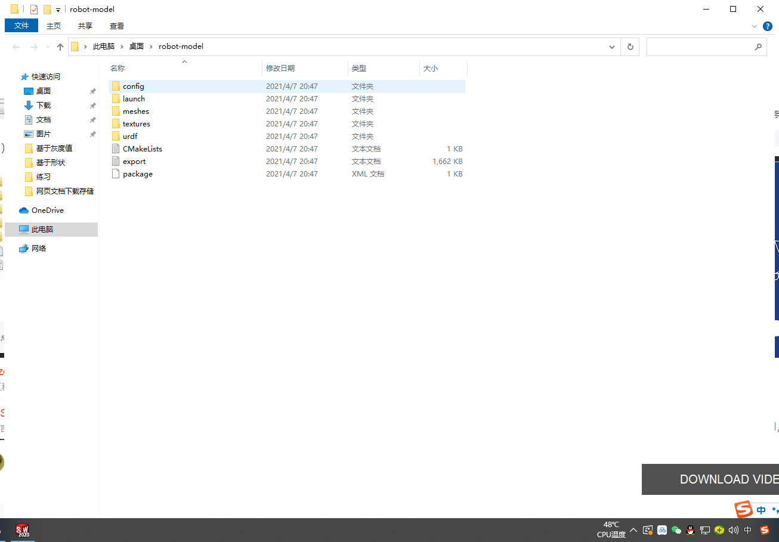Sort by 大小 column header
The width and height of the screenshot is (779, 542).
pos(431,69)
